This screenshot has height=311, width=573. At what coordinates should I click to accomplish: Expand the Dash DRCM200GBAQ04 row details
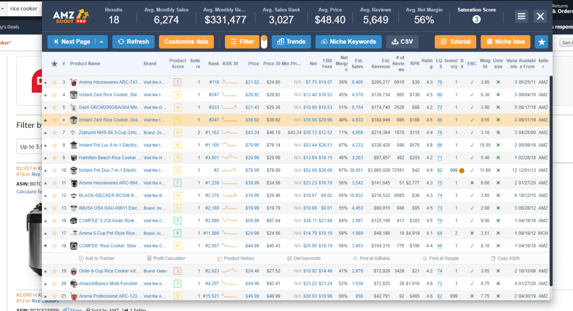46,108
